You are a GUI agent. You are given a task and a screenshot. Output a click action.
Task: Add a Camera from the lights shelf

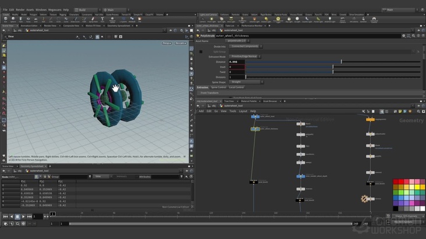[203, 20]
